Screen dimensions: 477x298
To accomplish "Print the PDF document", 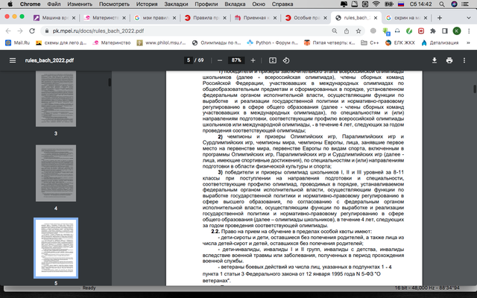I will point(450,60).
